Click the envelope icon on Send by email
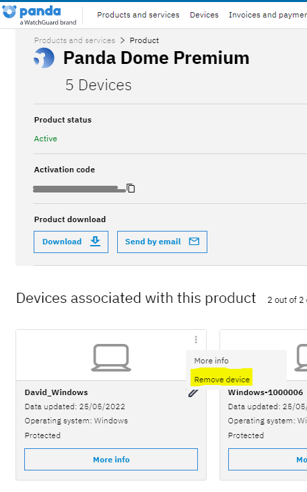 coord(194,241)
